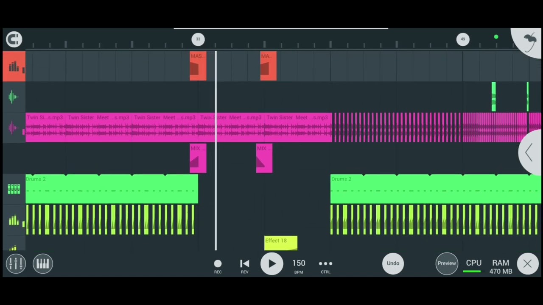The height and width of the screenshot is (305, 543).
Task: Open the piano keyboard panel
Action: click(x=42, y=263)
